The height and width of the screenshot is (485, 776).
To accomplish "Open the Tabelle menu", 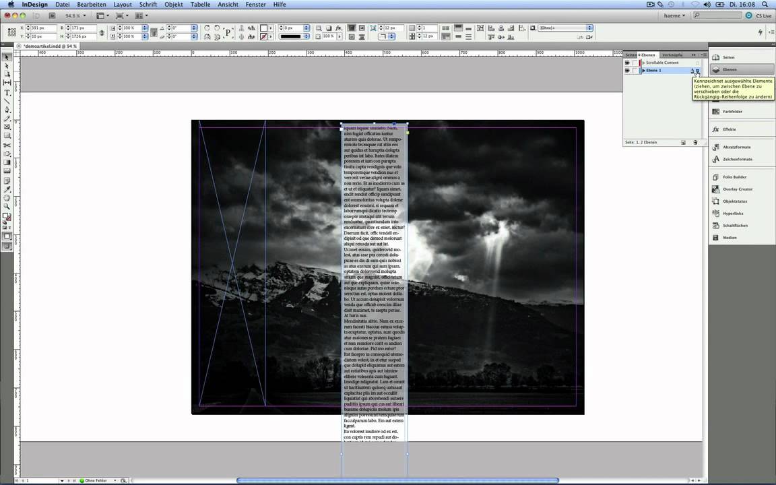I will 201,5.
